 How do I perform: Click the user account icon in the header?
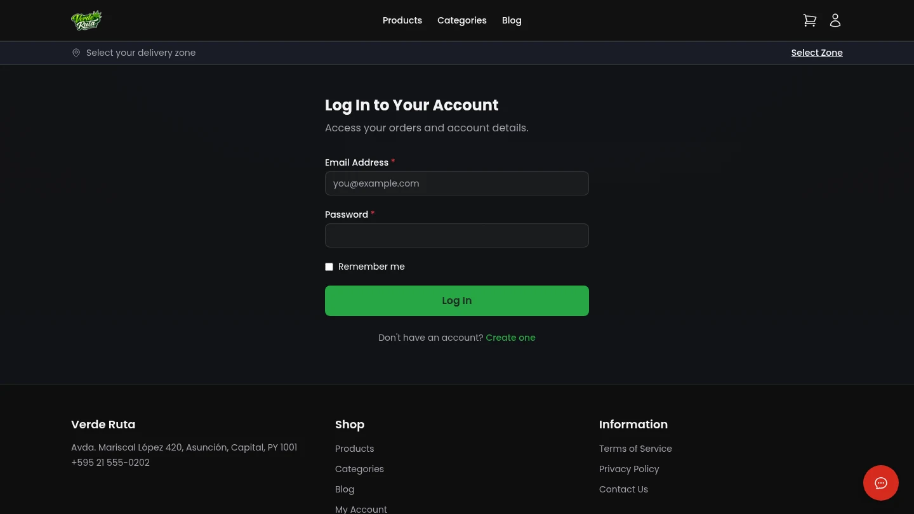(x=835, y=20)
